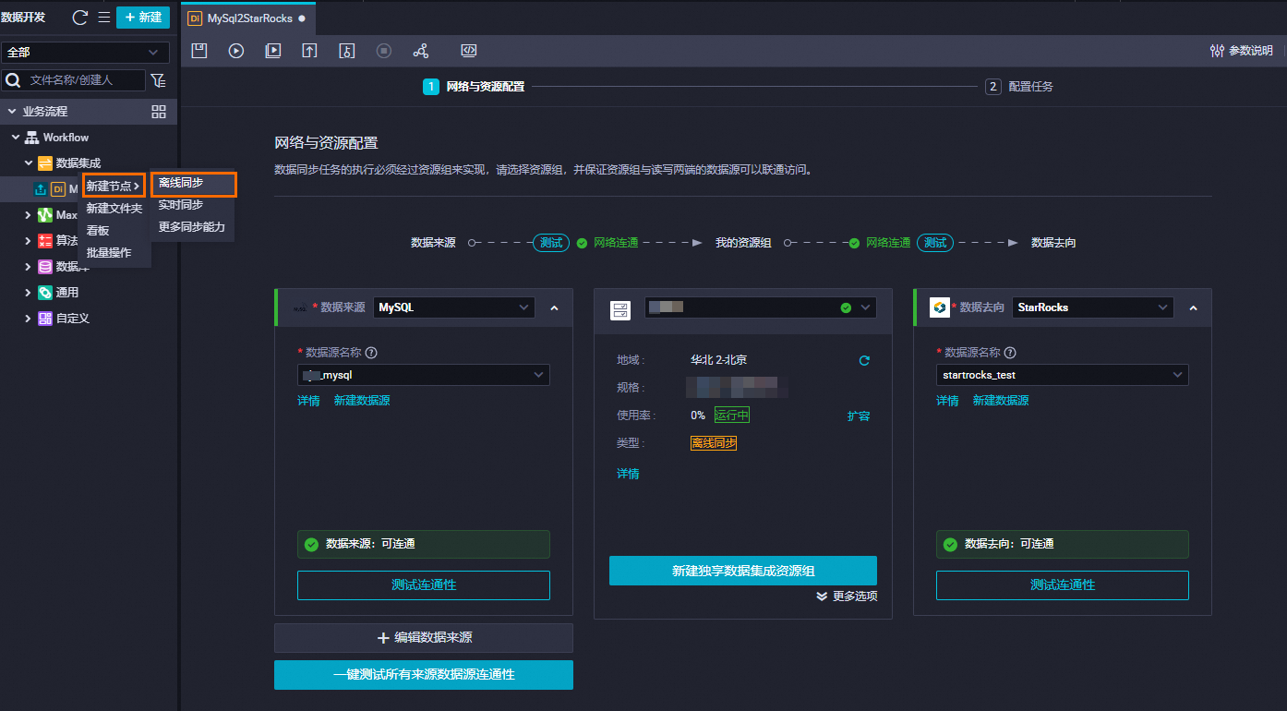Run the task with the play icon

click(236, 51)
